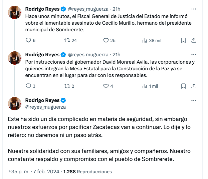View analytics of tweet with 38 mil views

click(x=145, y=40)
